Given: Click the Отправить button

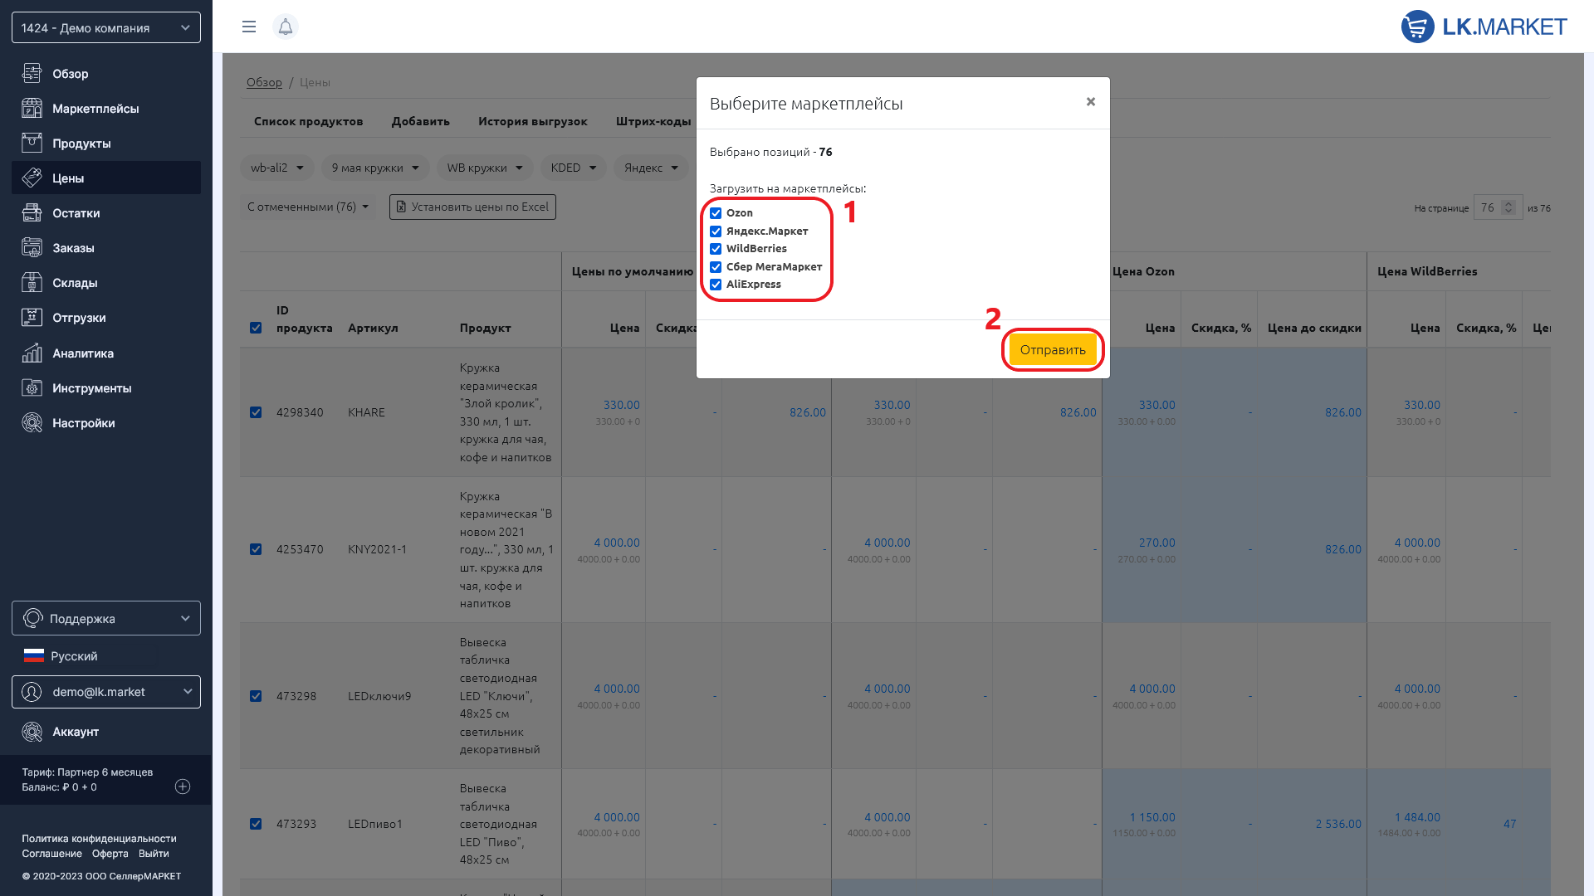Looking at the screenshot, I should coord(1053,350).
